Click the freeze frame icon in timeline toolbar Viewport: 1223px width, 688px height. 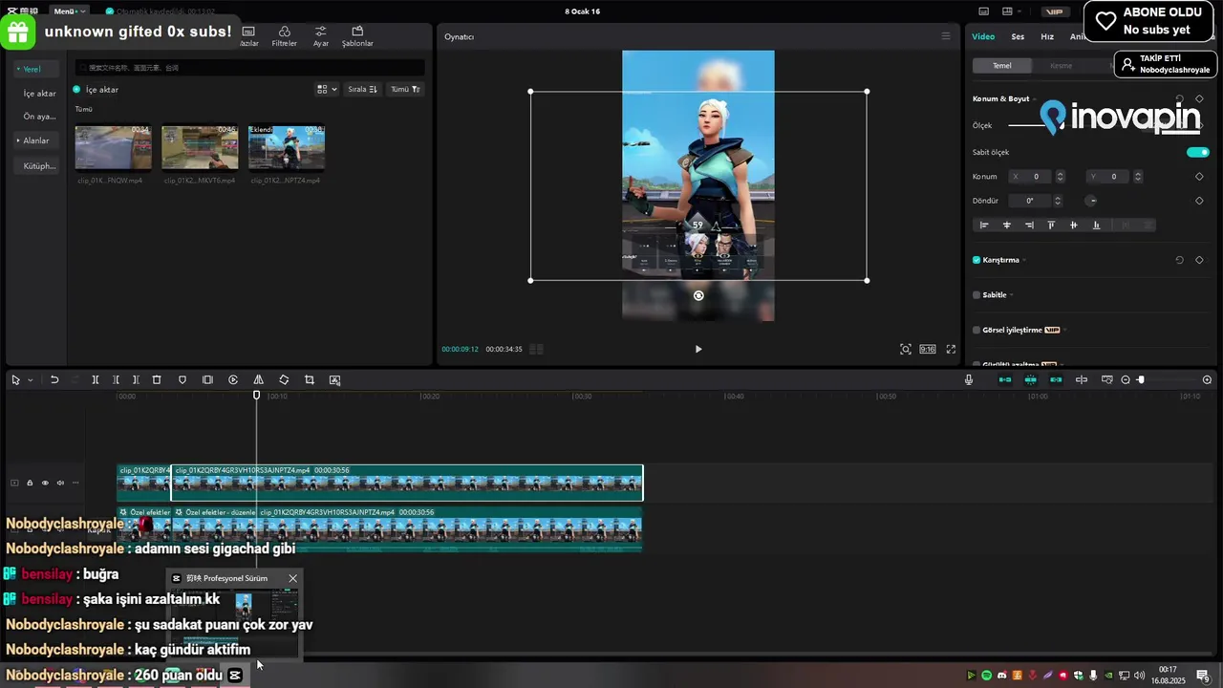207,380
